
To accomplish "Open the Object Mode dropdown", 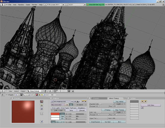I will click(x=35, y=91).
